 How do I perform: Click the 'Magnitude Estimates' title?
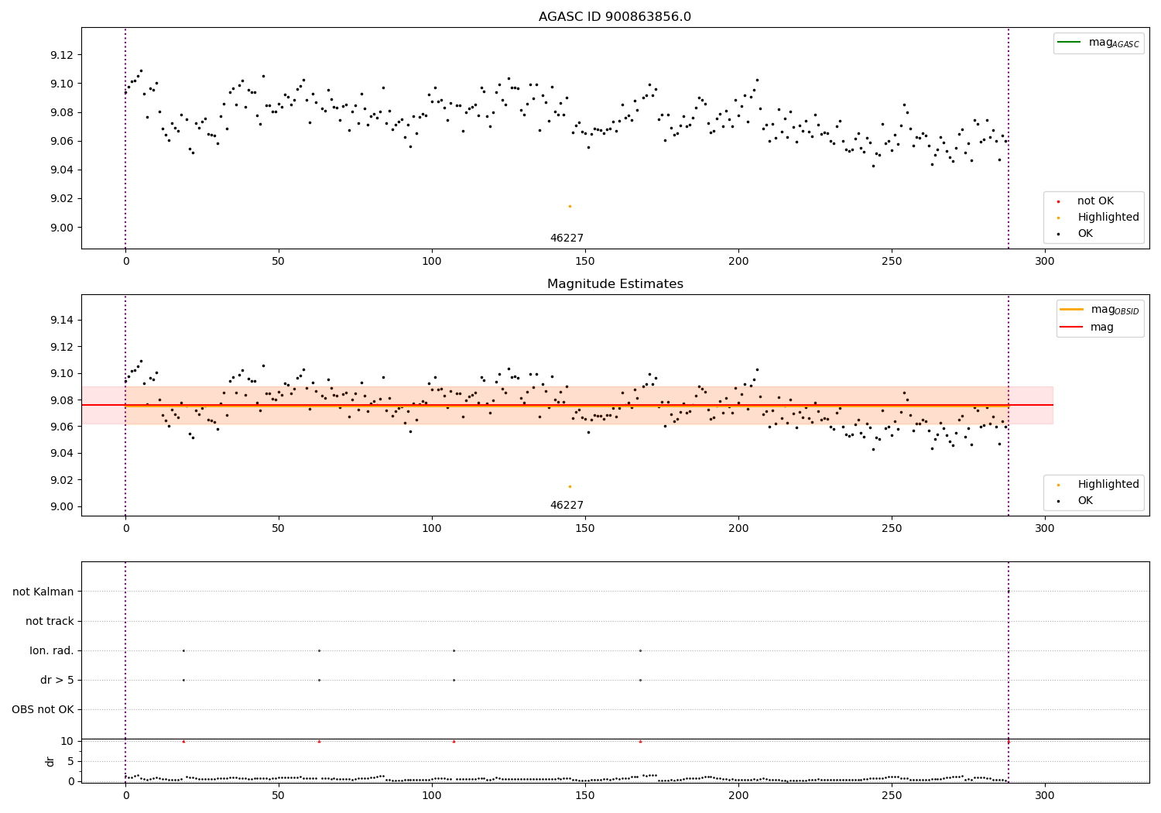[615, 284]
